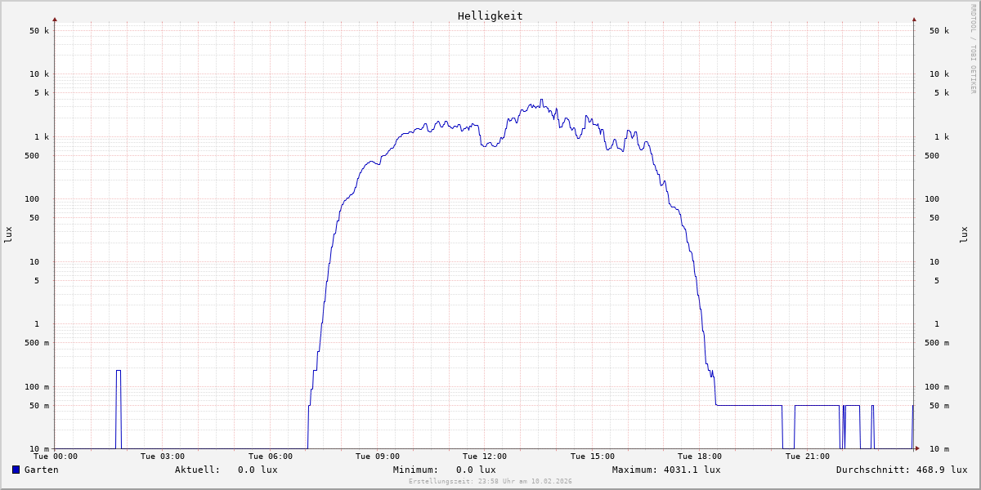The width and height of the screenshot is (981, 490).
Task: Select the chart title Helligkeit
Action: (490, 16)
